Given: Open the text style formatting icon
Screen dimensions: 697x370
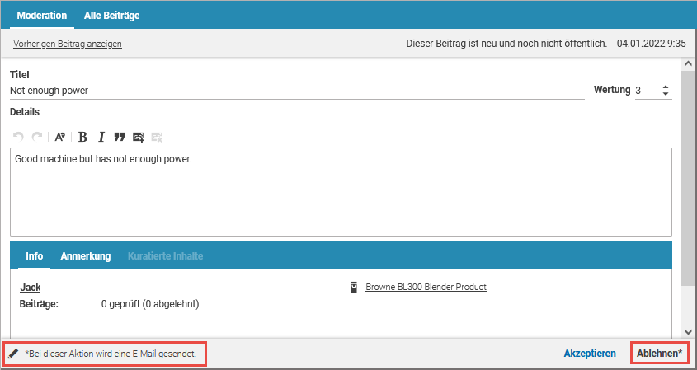Looking at the screenshot, I should pos(60,137).
